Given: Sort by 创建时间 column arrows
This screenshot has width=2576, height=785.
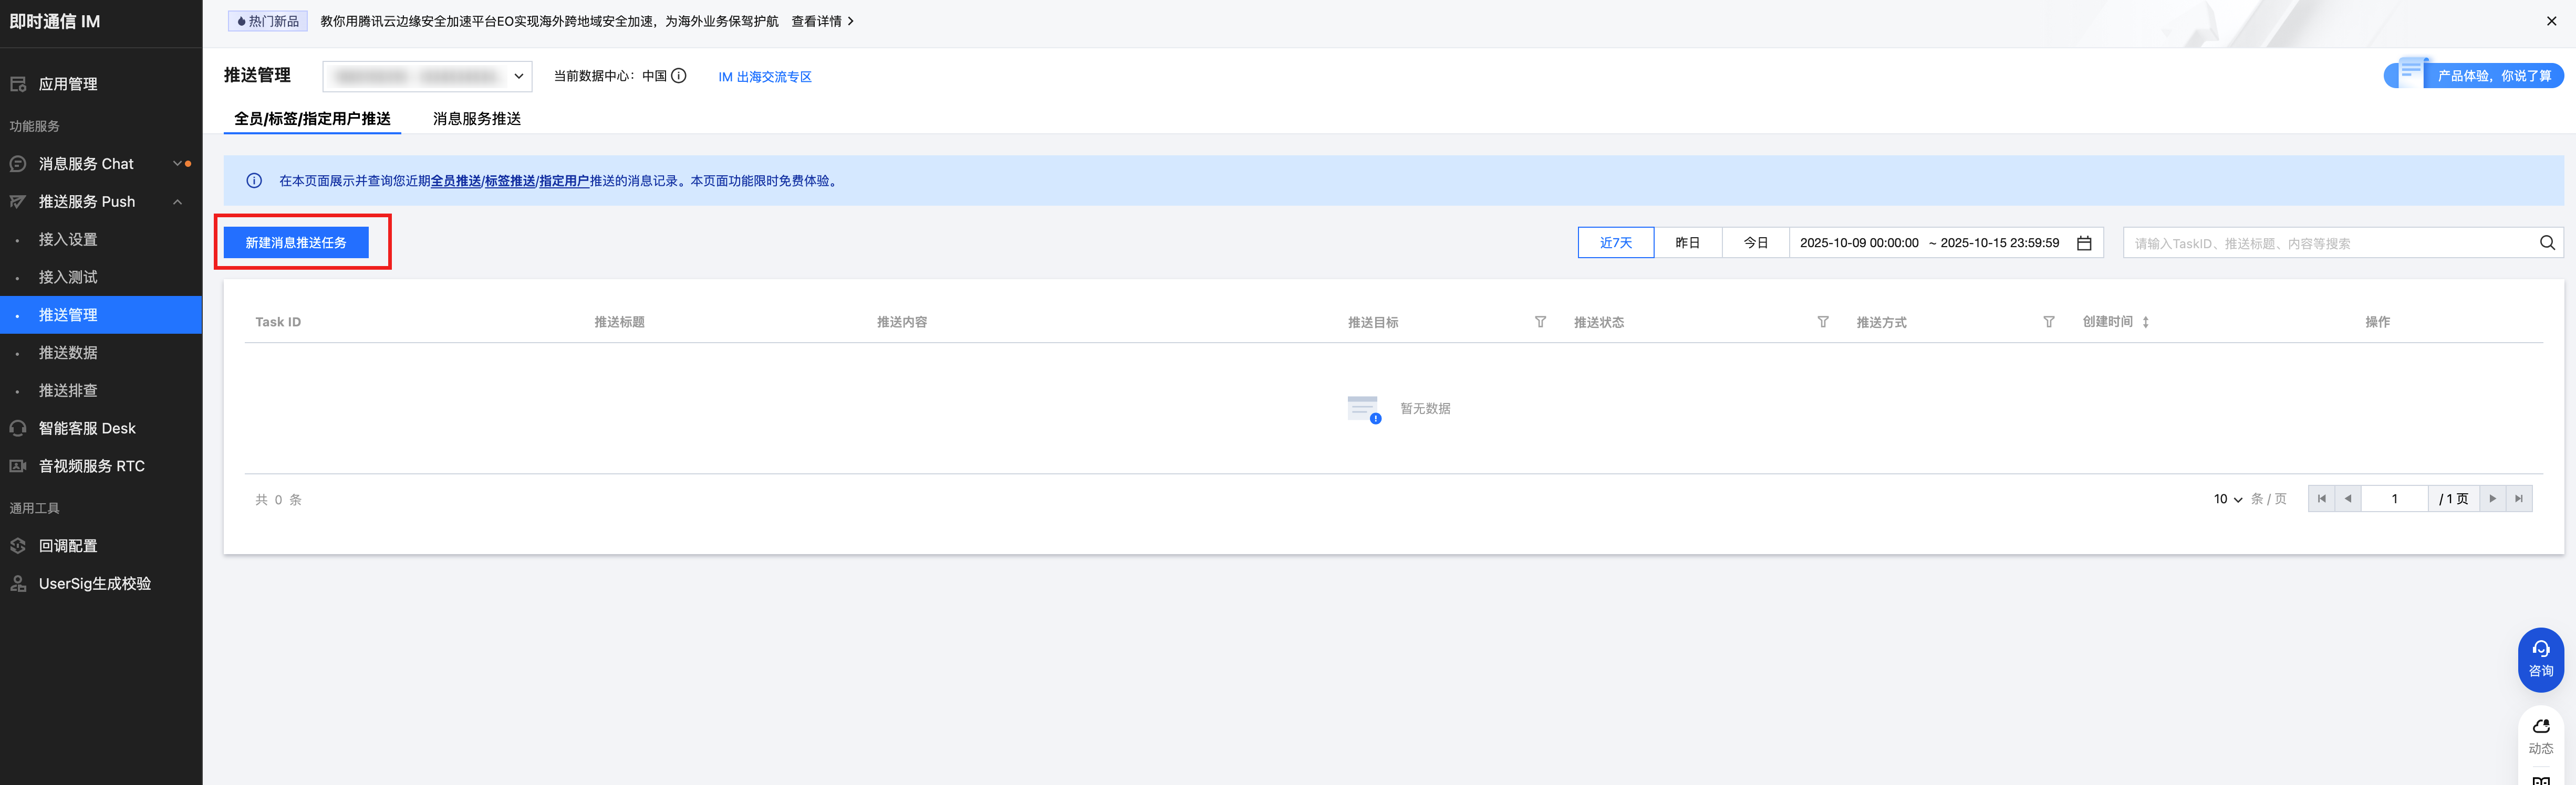Looking at the screenshot, I should 2145,322.
